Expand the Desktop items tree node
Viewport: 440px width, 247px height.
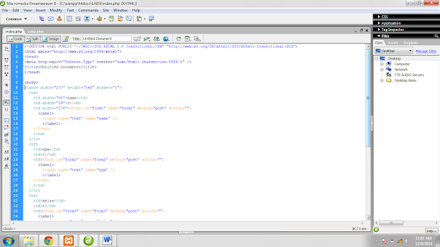[382, 81]
